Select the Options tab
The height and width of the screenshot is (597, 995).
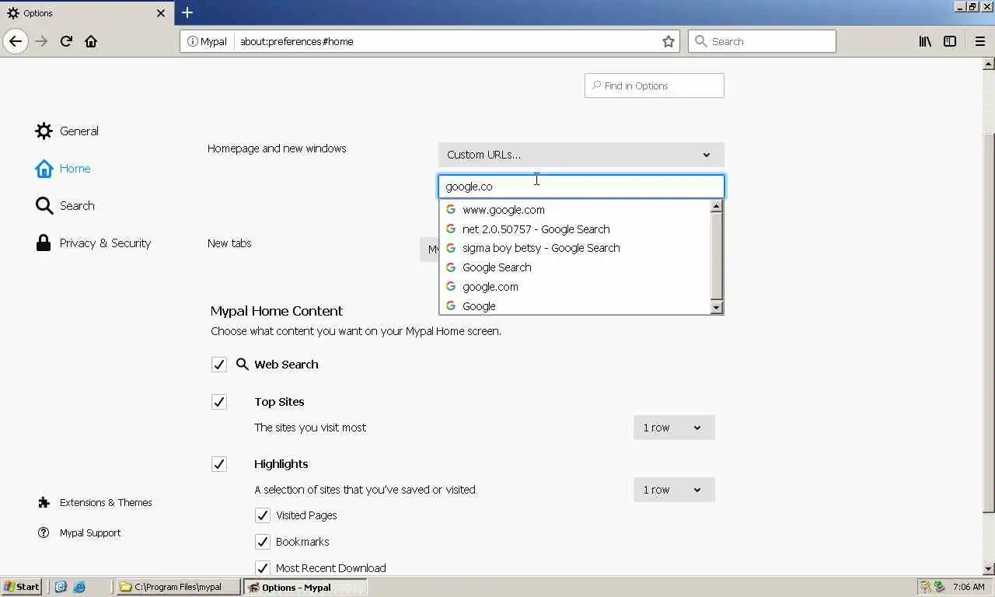tap(87, 13)
